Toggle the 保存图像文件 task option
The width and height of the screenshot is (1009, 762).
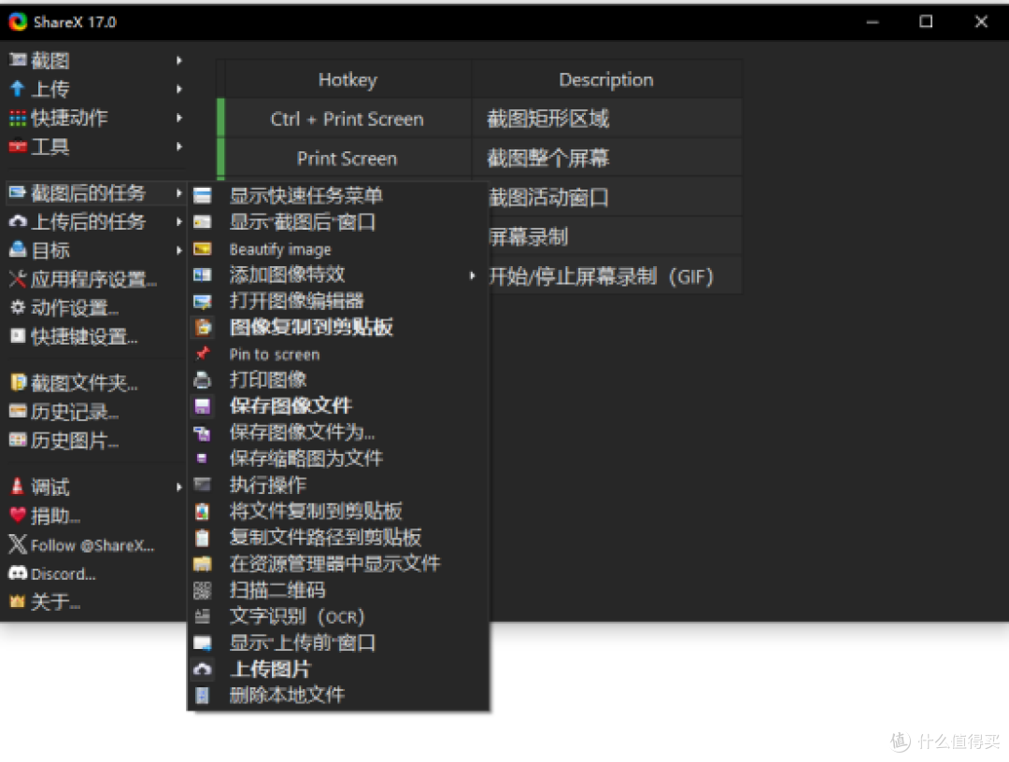pos(340,406)
